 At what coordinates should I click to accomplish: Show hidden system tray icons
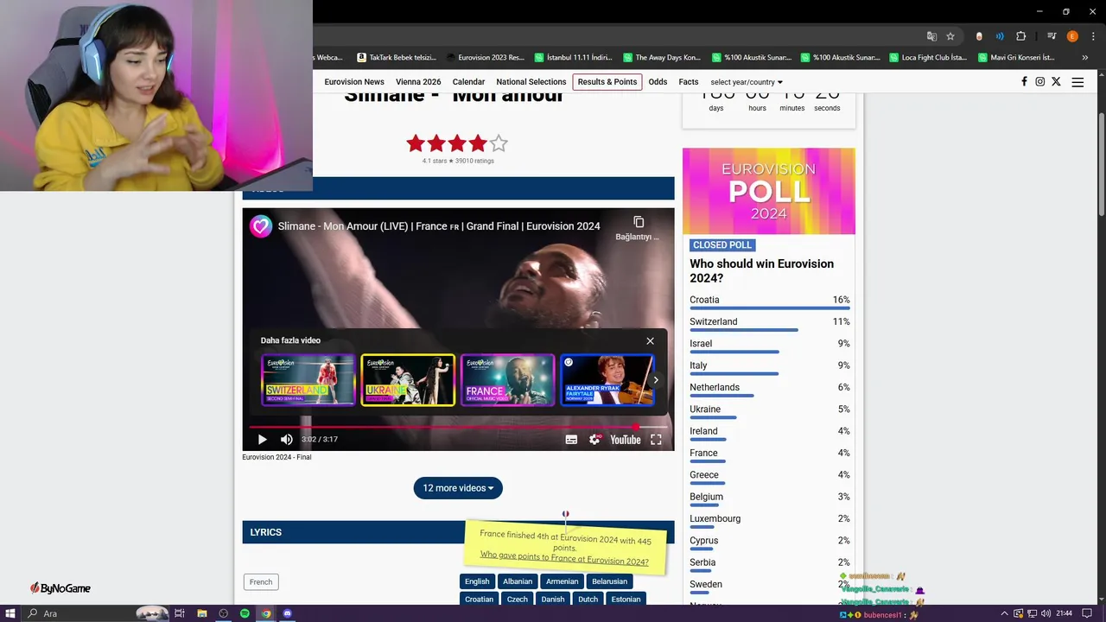pos(1004,613)
